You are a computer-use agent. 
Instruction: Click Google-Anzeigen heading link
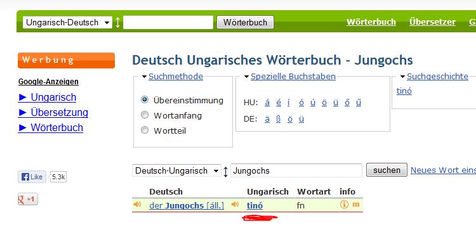(x=49, y=82)
